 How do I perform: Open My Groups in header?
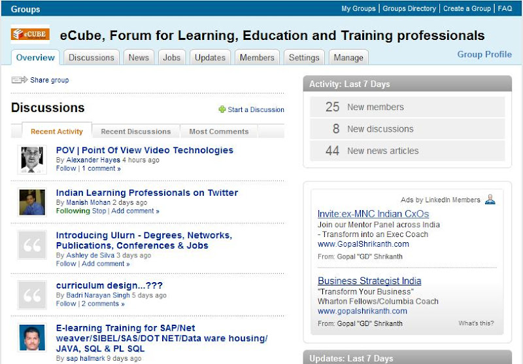pos(358,9)
